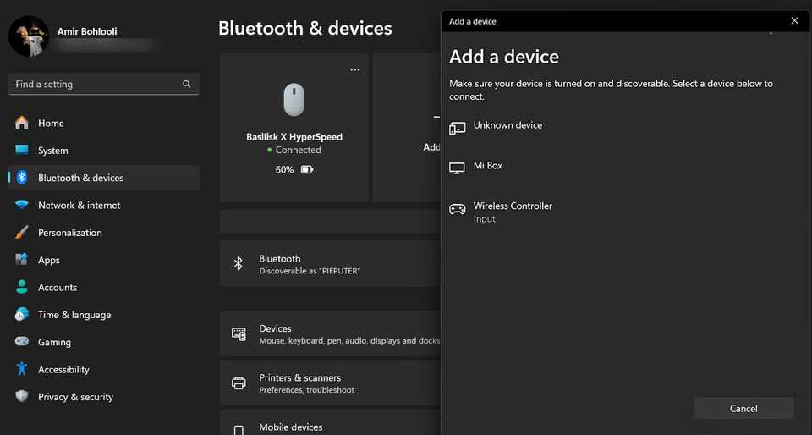Connect to the Mi Box device

point(488,166)
